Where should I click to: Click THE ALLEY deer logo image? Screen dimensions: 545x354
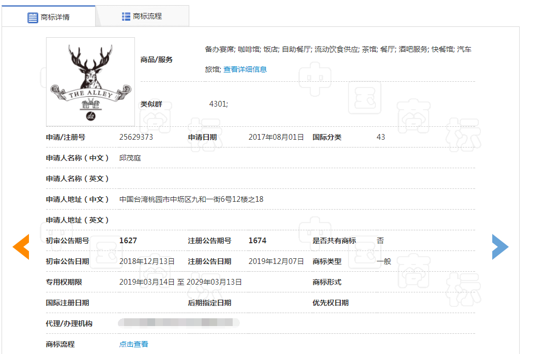[x=90, y=82]
